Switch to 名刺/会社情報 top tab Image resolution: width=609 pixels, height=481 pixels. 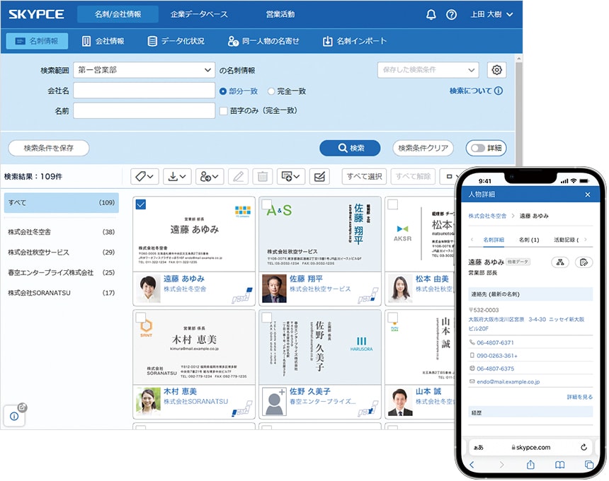118,14
